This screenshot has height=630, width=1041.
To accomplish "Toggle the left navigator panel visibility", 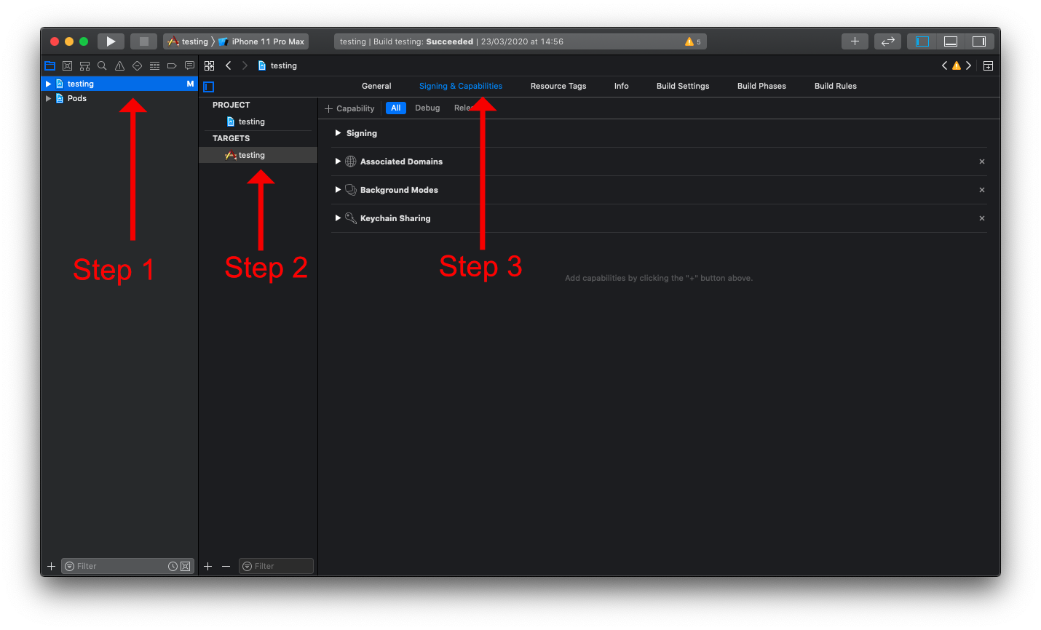I will (922, 41).
